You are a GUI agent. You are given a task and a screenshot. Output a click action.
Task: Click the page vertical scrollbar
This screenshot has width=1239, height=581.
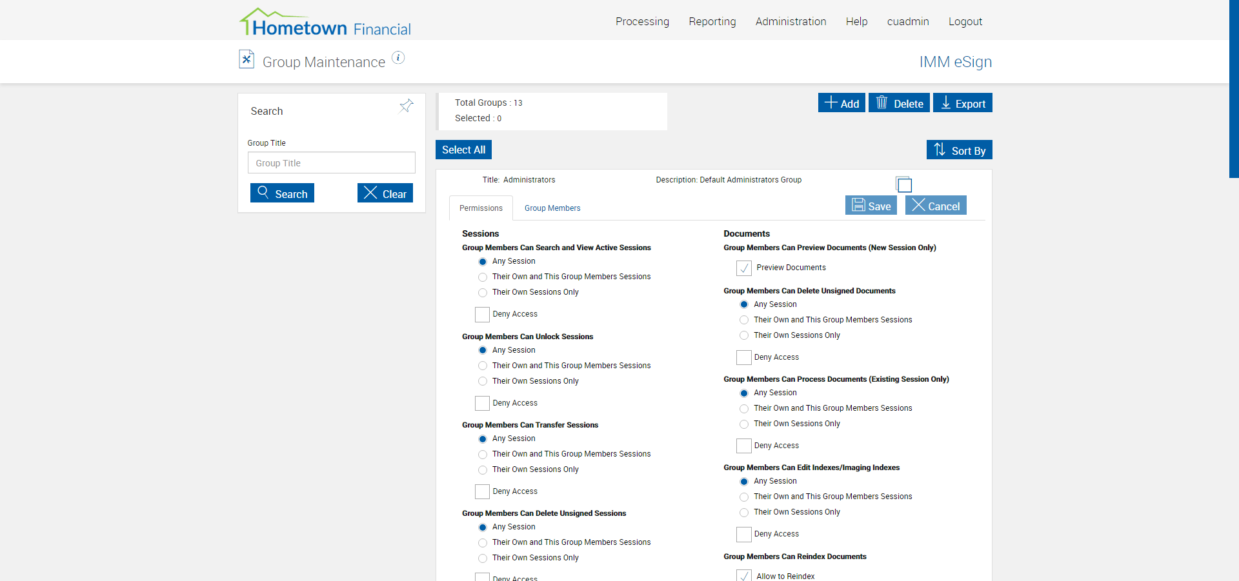point(1234,89)
